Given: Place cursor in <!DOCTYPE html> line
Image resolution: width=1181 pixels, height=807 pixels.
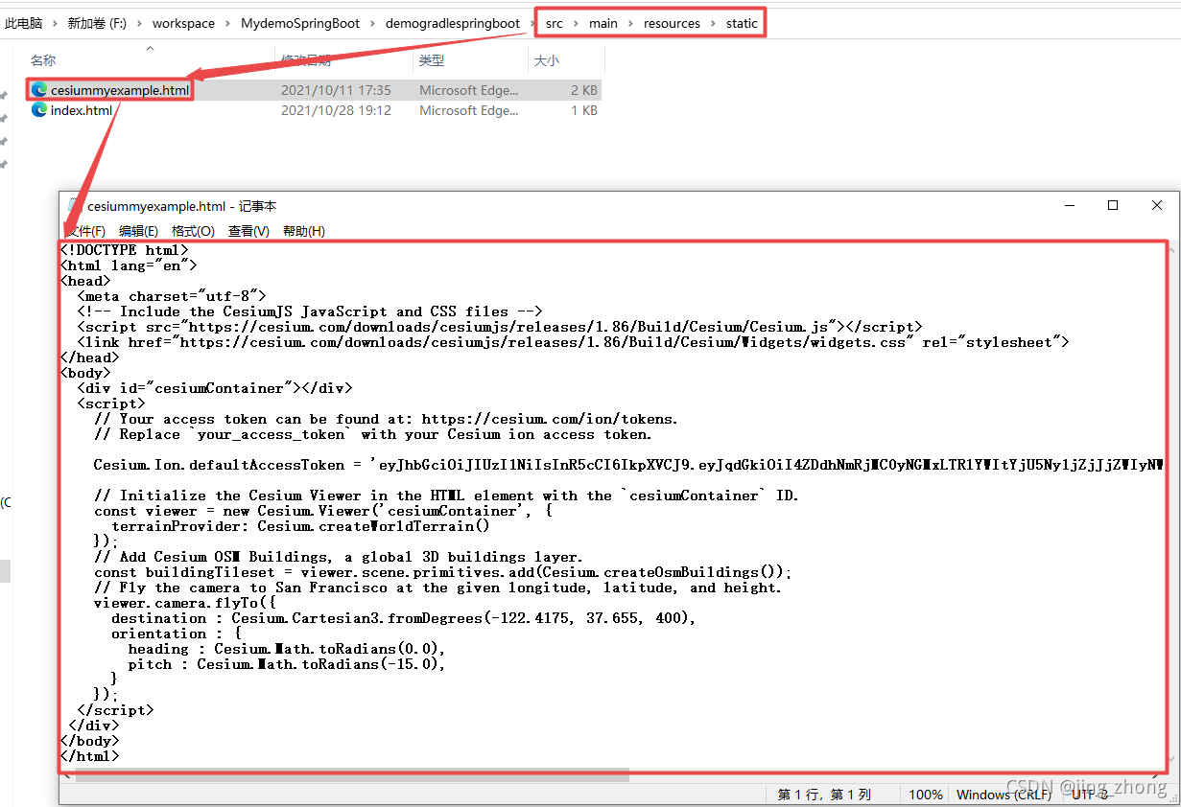Looking at the screenshot, I should tap(124, 250).
